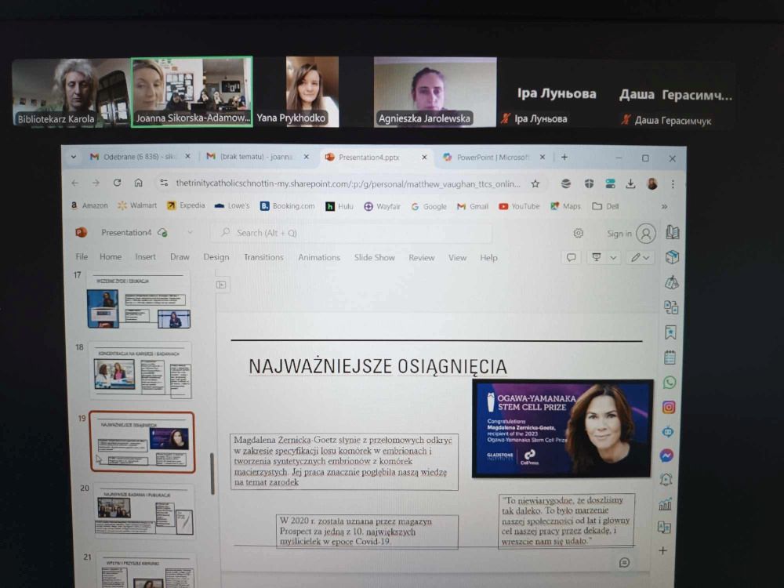Open the Walmart bookmark
Viewport: 784px width, 588px height.
(137, 205)
